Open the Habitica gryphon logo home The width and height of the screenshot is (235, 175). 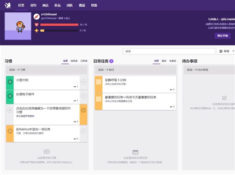[x=8, y=5]
